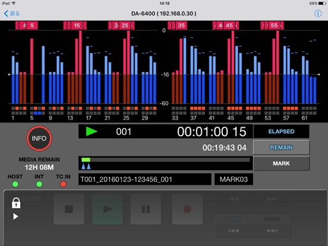The width and height of the screenshot is (328, 246).
Task: Select the pink channel label 15
Action: 77,26
